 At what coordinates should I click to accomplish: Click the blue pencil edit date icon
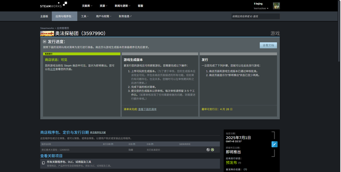275,144
